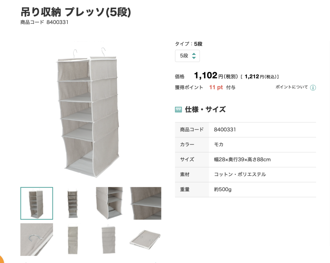Select the shelf detail close-up thumbnail
Image resolution: width=330 pixels, height=263 pixels.
(146, 203)
